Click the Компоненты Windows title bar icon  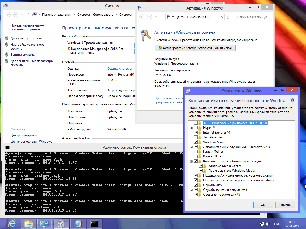188,91
